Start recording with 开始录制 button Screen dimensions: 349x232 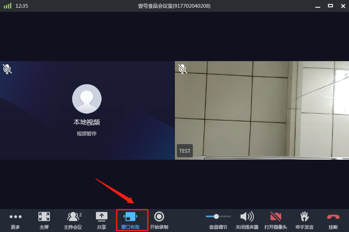[x=159, y=220]
